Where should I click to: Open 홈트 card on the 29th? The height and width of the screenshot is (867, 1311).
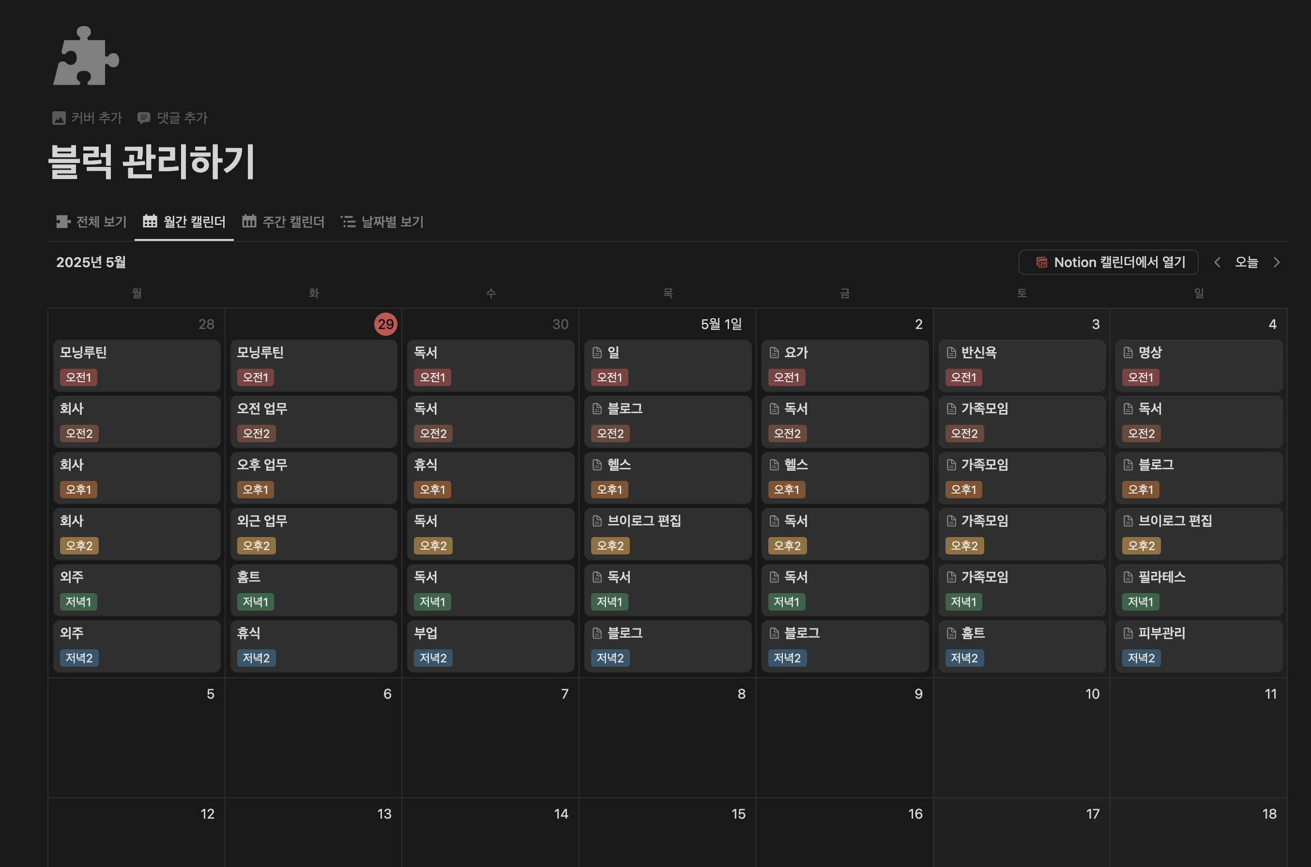click(314, 590)
